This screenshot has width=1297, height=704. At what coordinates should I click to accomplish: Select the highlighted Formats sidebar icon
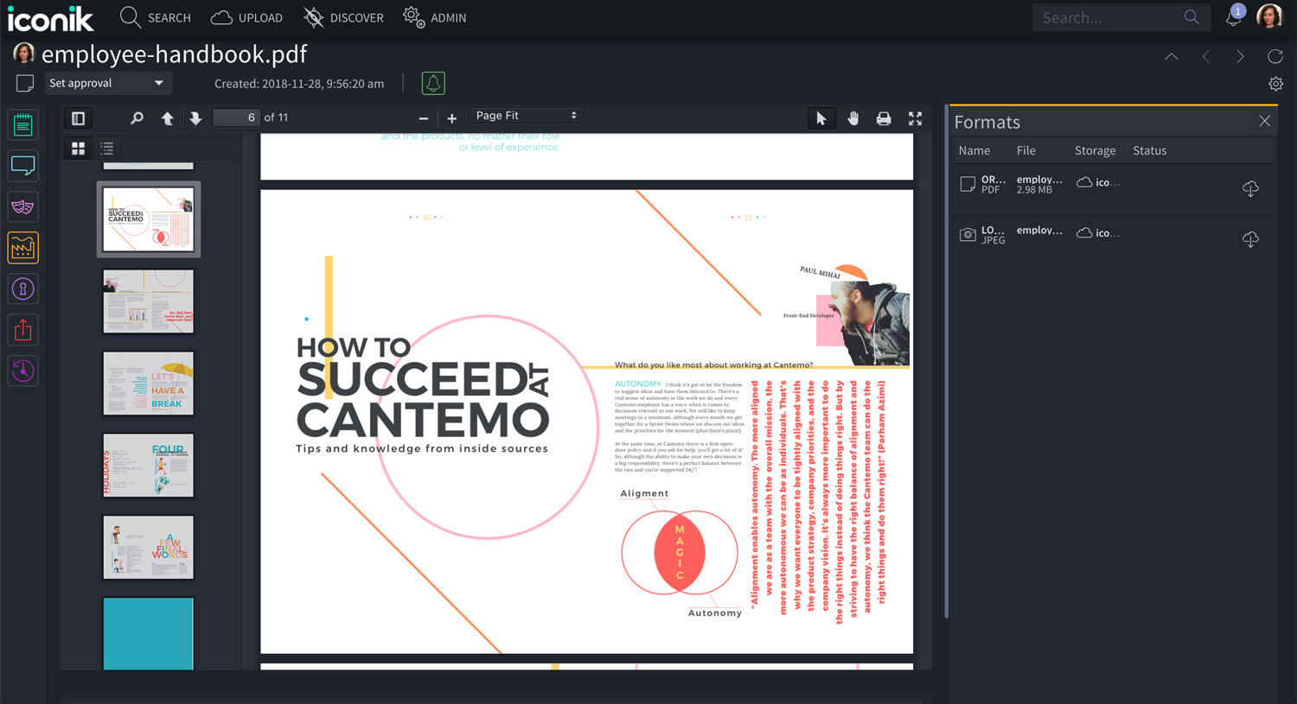23,248
